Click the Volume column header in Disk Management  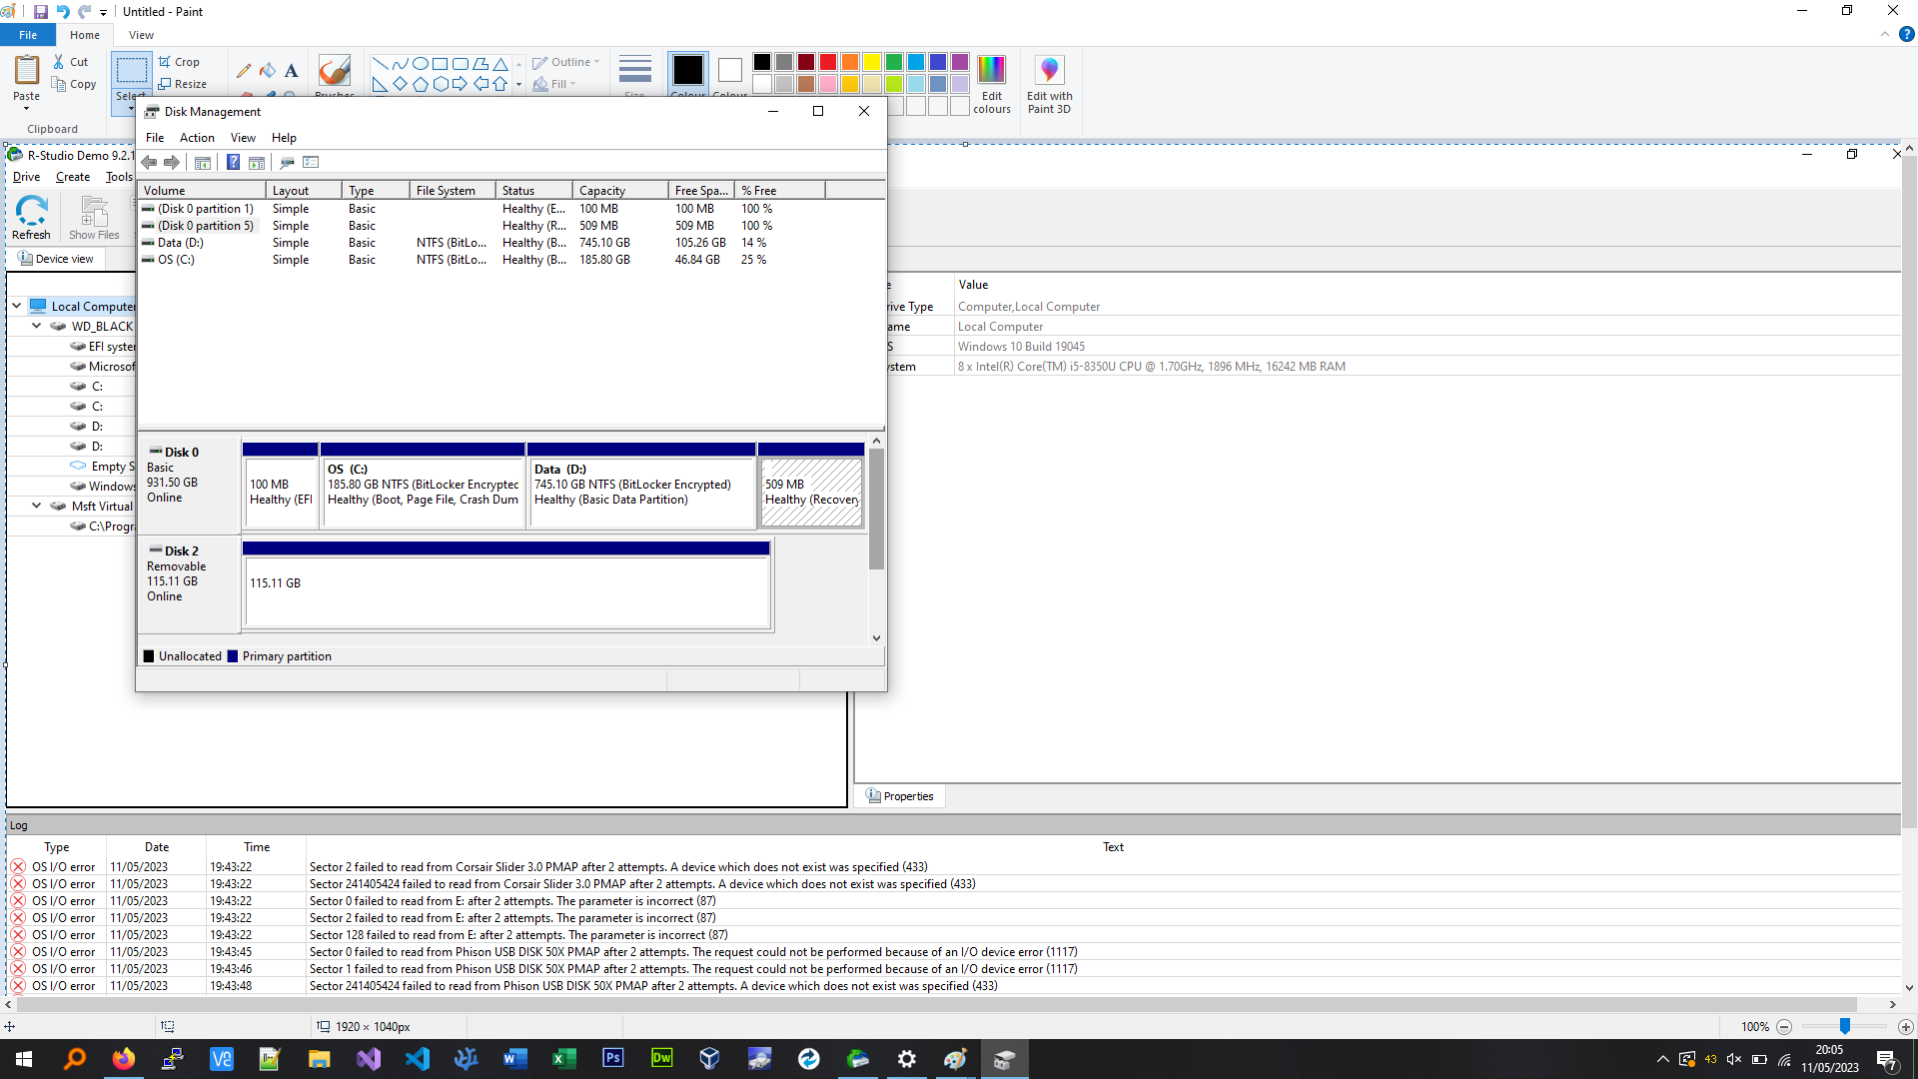[x=202, y=190]
